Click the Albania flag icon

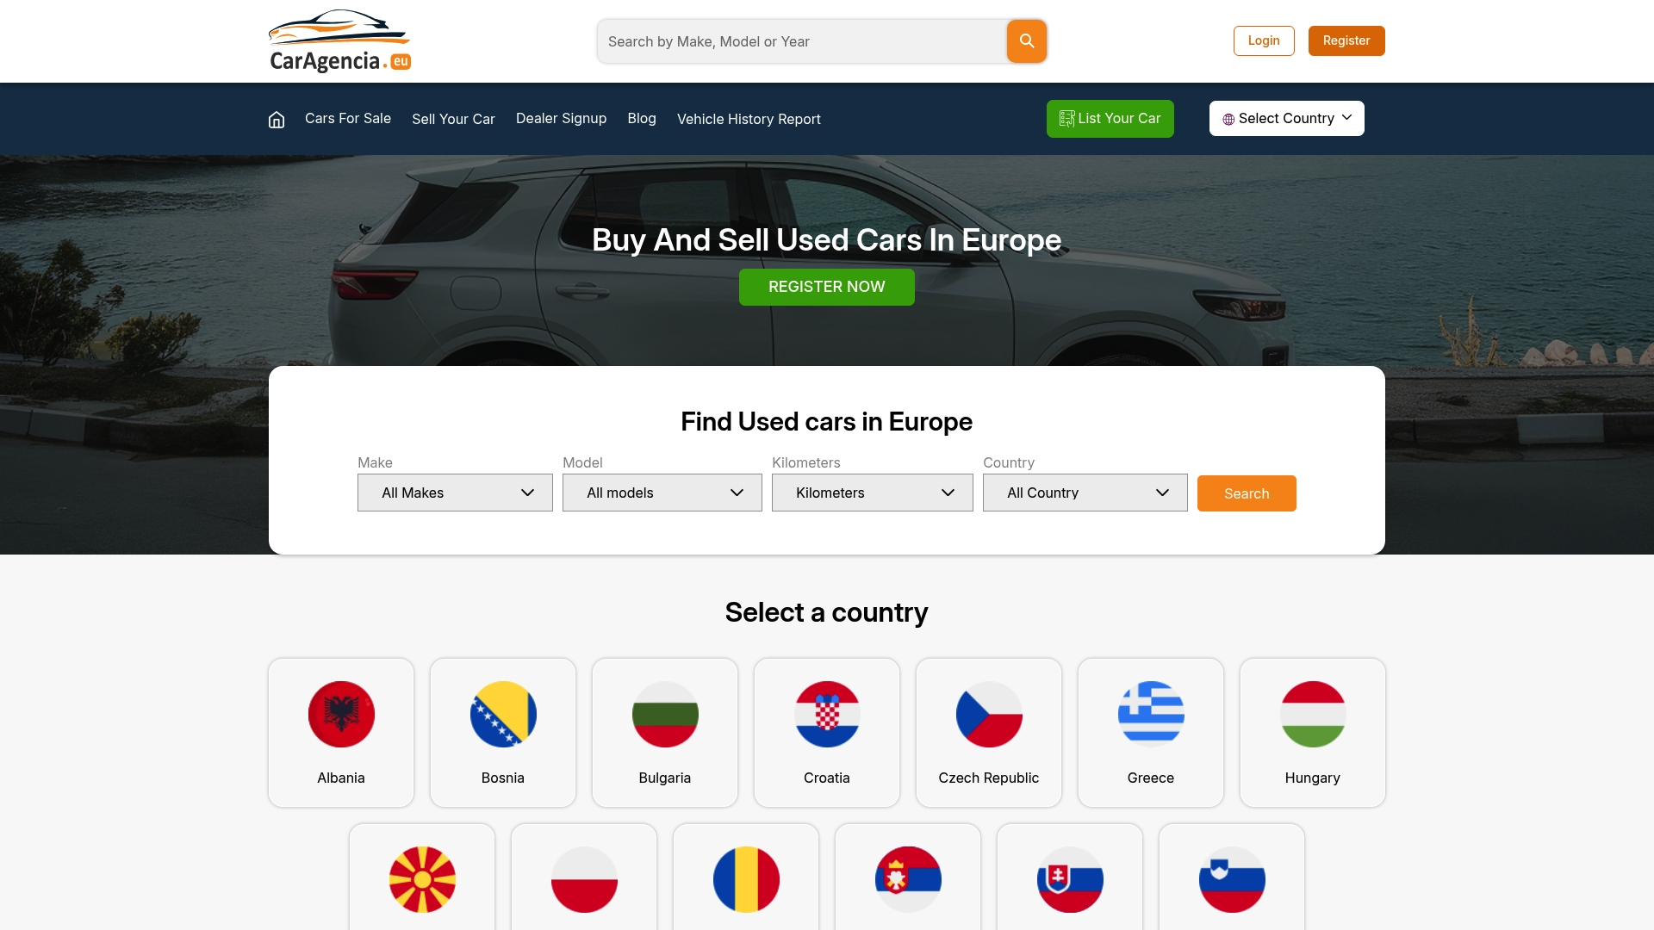[341, 714]
